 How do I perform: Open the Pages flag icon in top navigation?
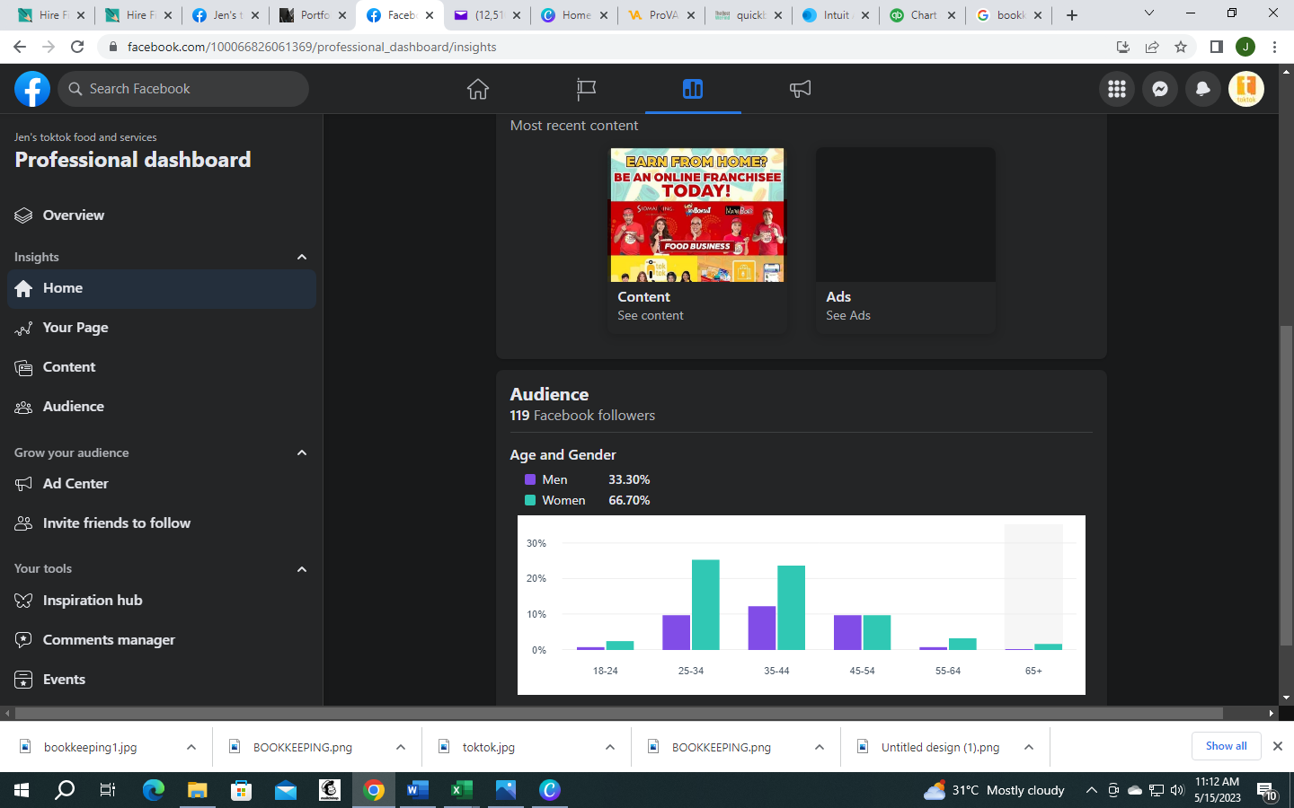click(x=586, y=89)
